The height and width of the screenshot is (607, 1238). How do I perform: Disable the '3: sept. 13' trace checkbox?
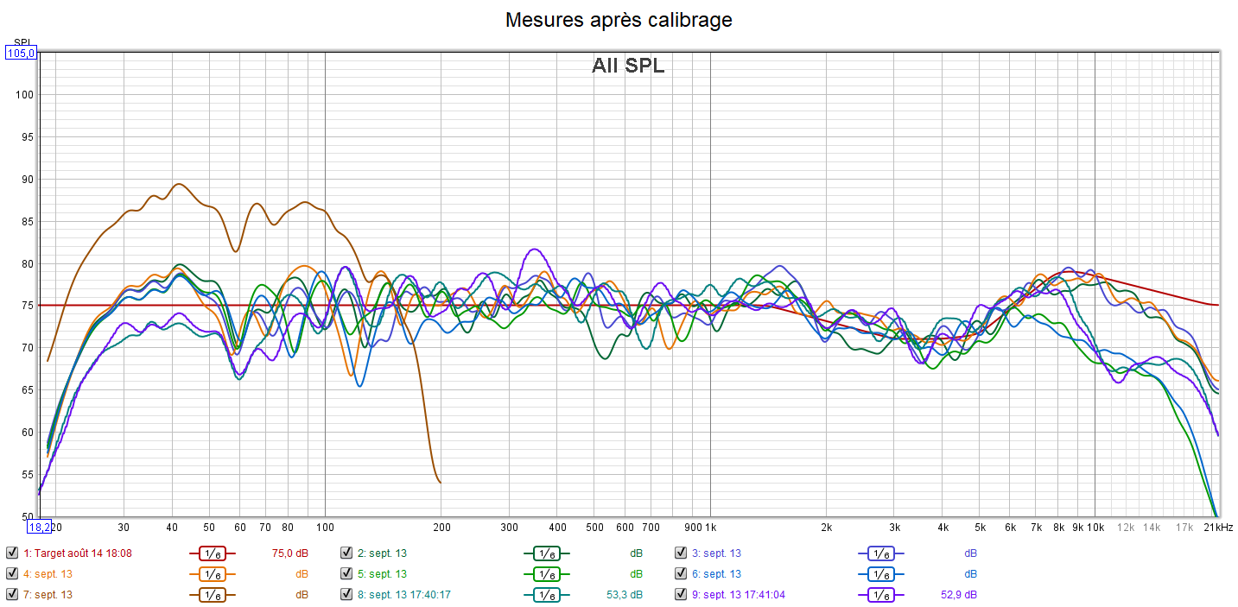pos(680,553)
